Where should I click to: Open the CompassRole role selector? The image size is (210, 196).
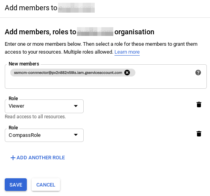(44, 135)
